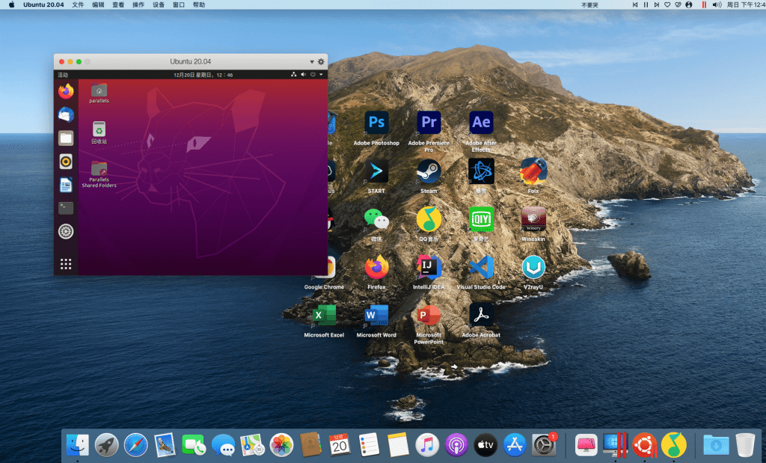
Task: Launch Safari from the Dock
Action: point(136,445)
